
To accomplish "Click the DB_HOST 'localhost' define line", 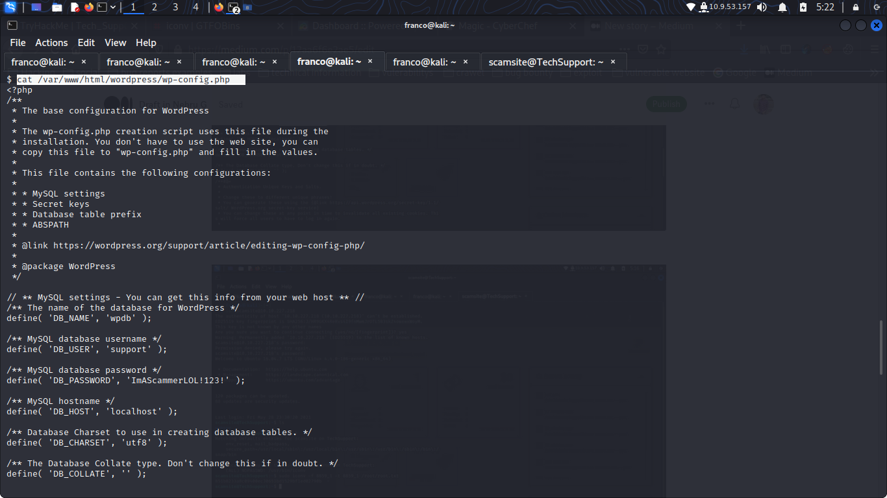I will (x=92, y=411).
